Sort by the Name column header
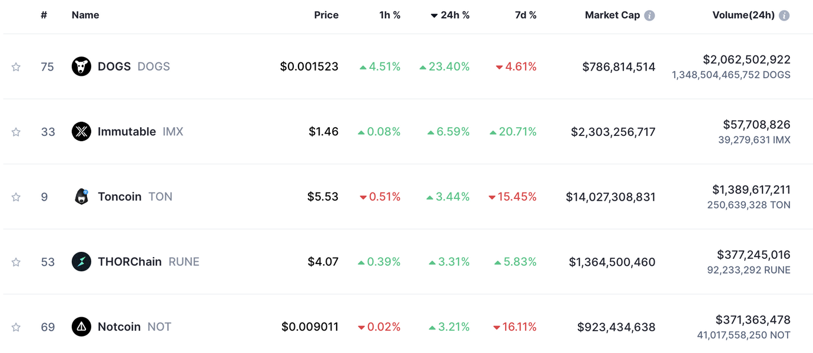The height and width of the screenshot is (353, 813). point(85,15)
